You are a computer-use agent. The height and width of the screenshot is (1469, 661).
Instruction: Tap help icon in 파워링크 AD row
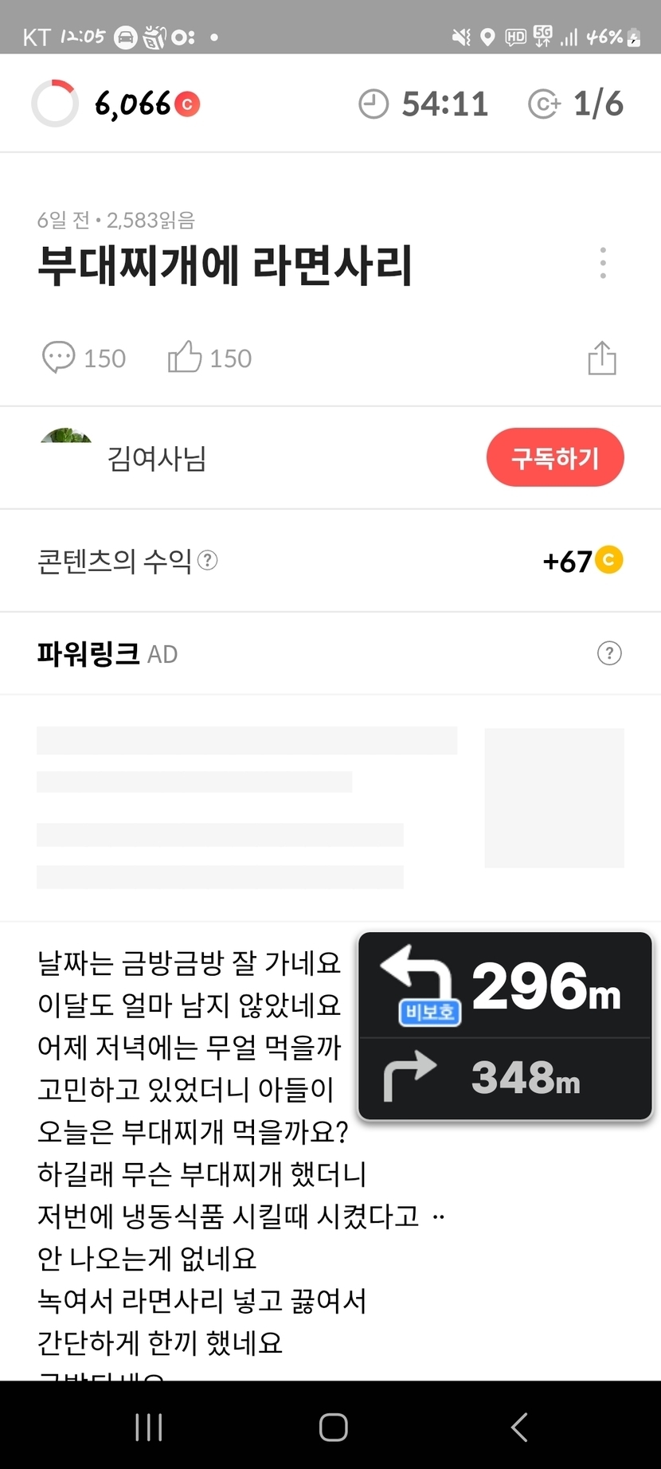pos(609,654)
